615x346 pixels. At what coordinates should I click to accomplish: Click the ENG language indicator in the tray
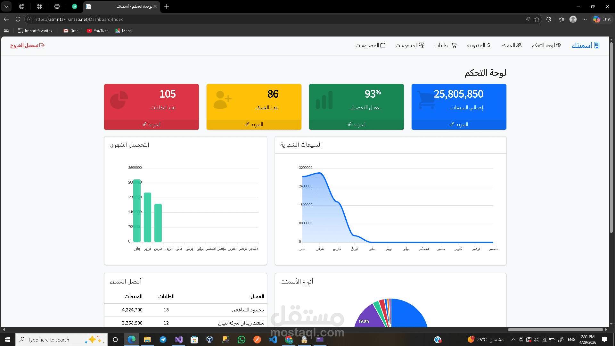571,340
